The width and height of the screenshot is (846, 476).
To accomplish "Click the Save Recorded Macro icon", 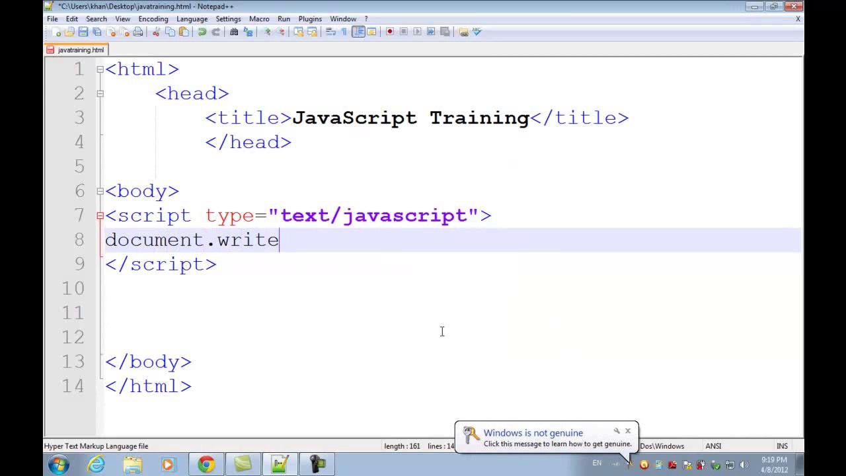I will (445, 32).
